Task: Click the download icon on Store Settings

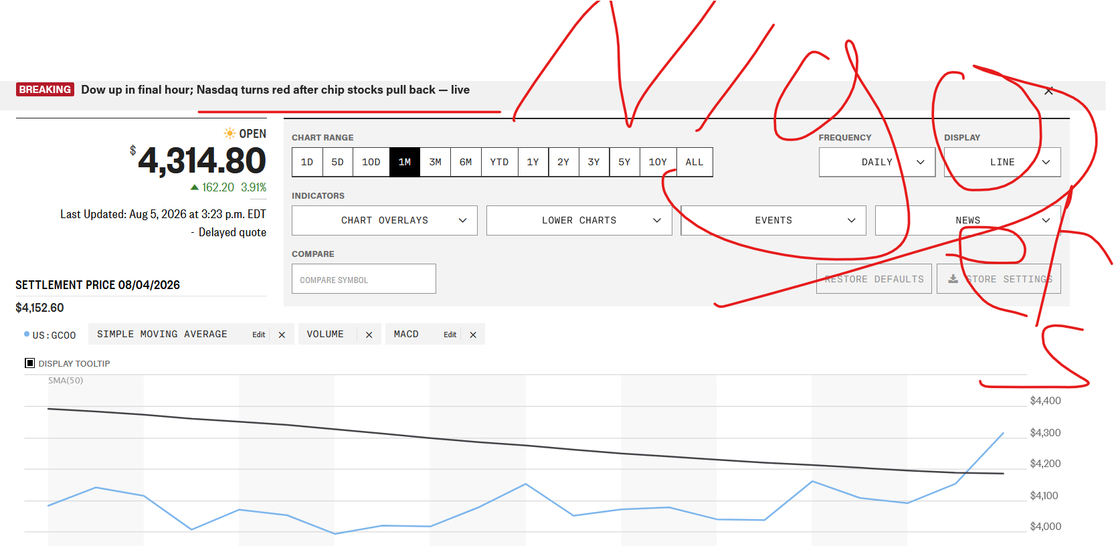Action: [953, 279]
